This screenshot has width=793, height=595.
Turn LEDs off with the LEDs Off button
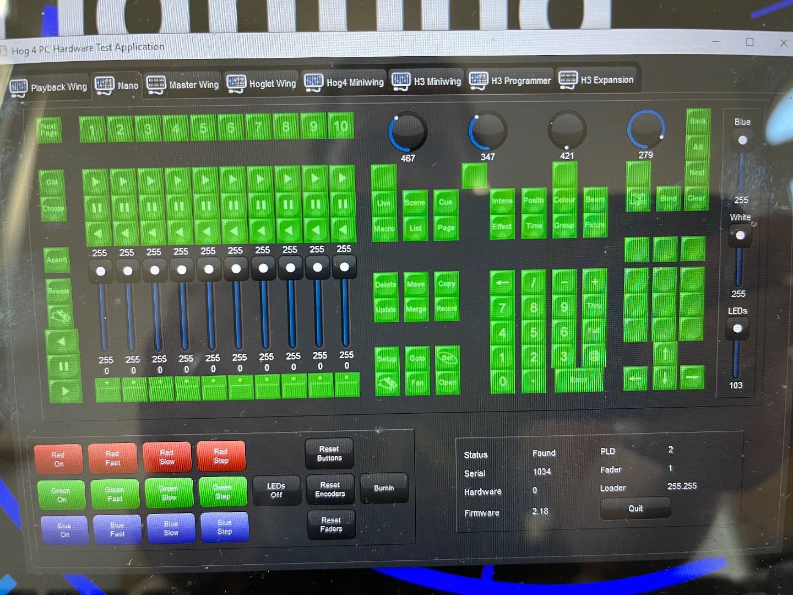(x=276, y=490)
